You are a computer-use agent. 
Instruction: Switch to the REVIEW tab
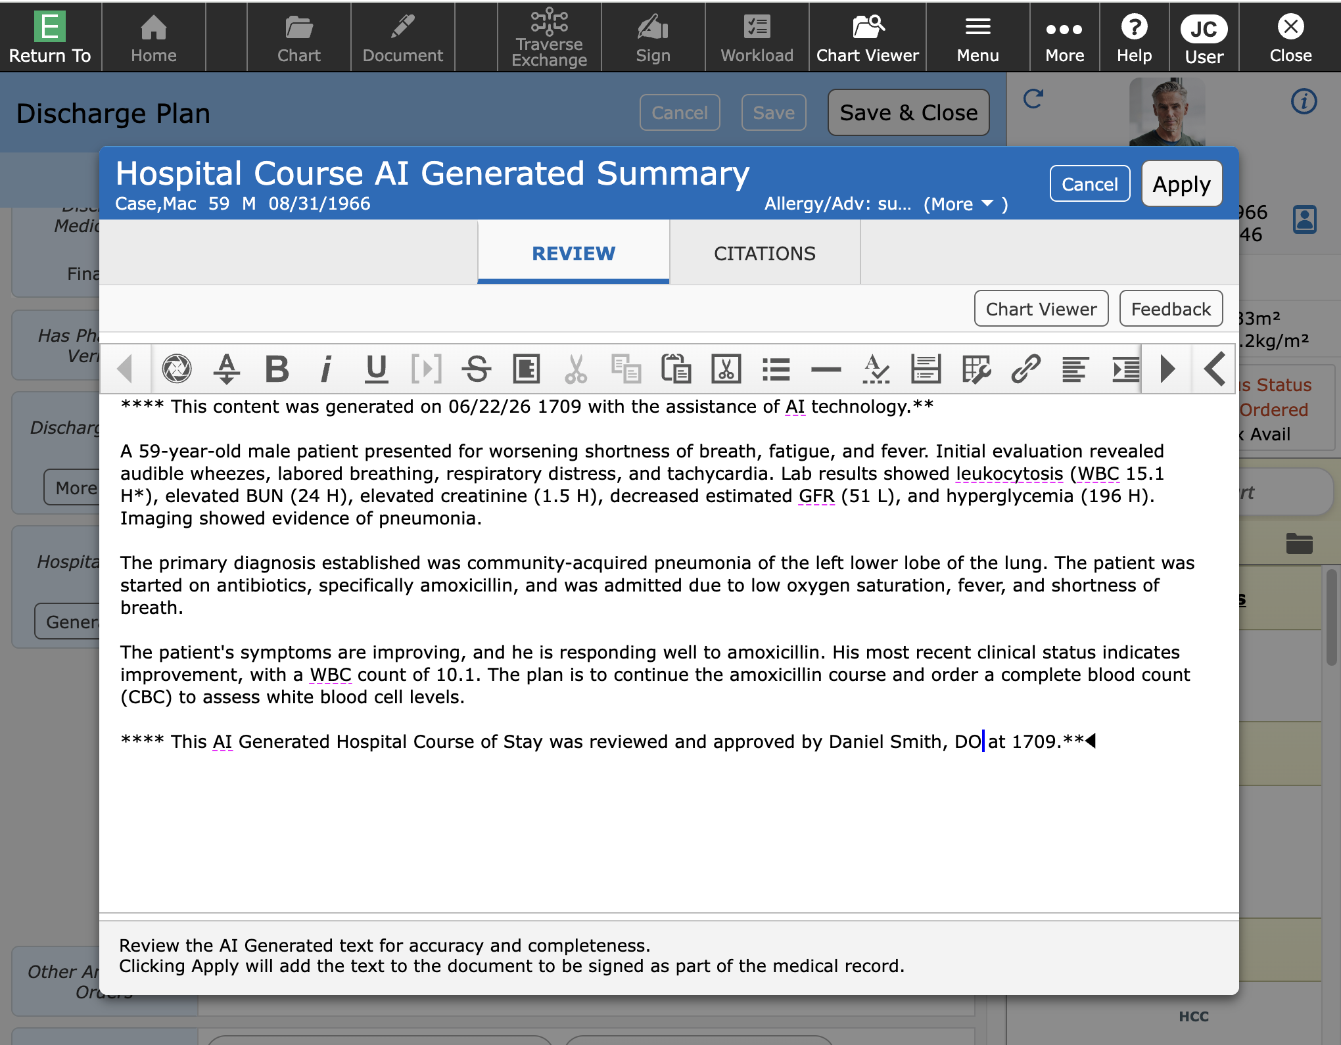[573, 253]
